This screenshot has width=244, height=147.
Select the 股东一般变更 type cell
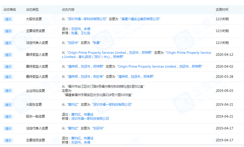pyautogui.click(x=35, y=116)
